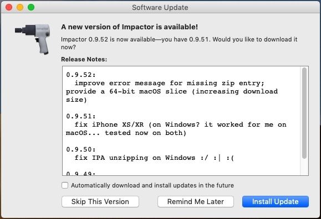Click inside the release notes text area
The height and width of the screenshot is (219, 321).
[181, 121]
